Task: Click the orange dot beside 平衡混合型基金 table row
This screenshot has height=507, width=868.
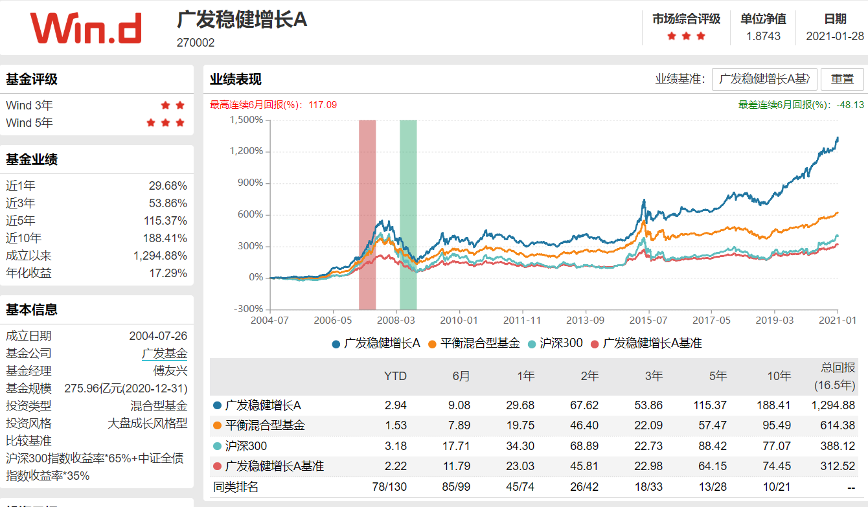Action: (218, 425)
